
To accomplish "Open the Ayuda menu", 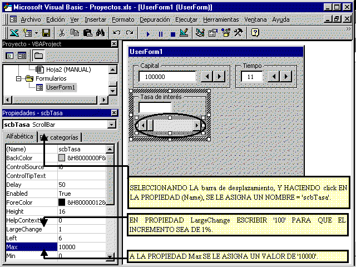I will [x=281, y=20].
